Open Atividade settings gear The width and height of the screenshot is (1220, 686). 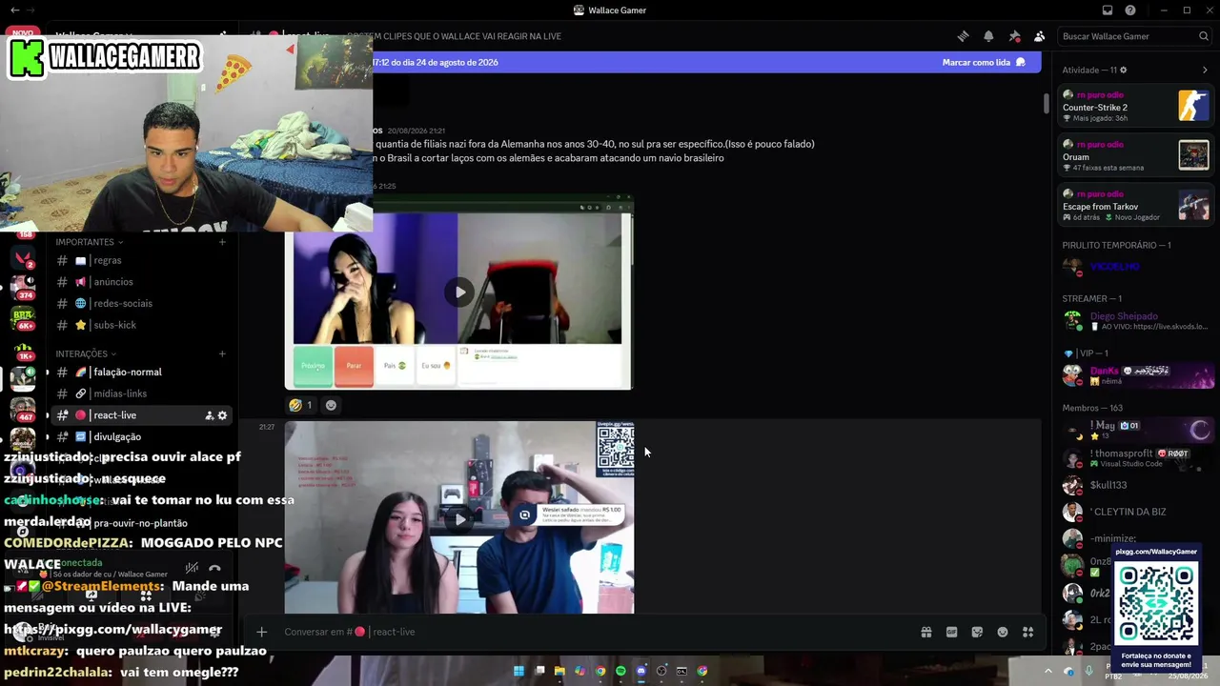tap(1123, 70)
